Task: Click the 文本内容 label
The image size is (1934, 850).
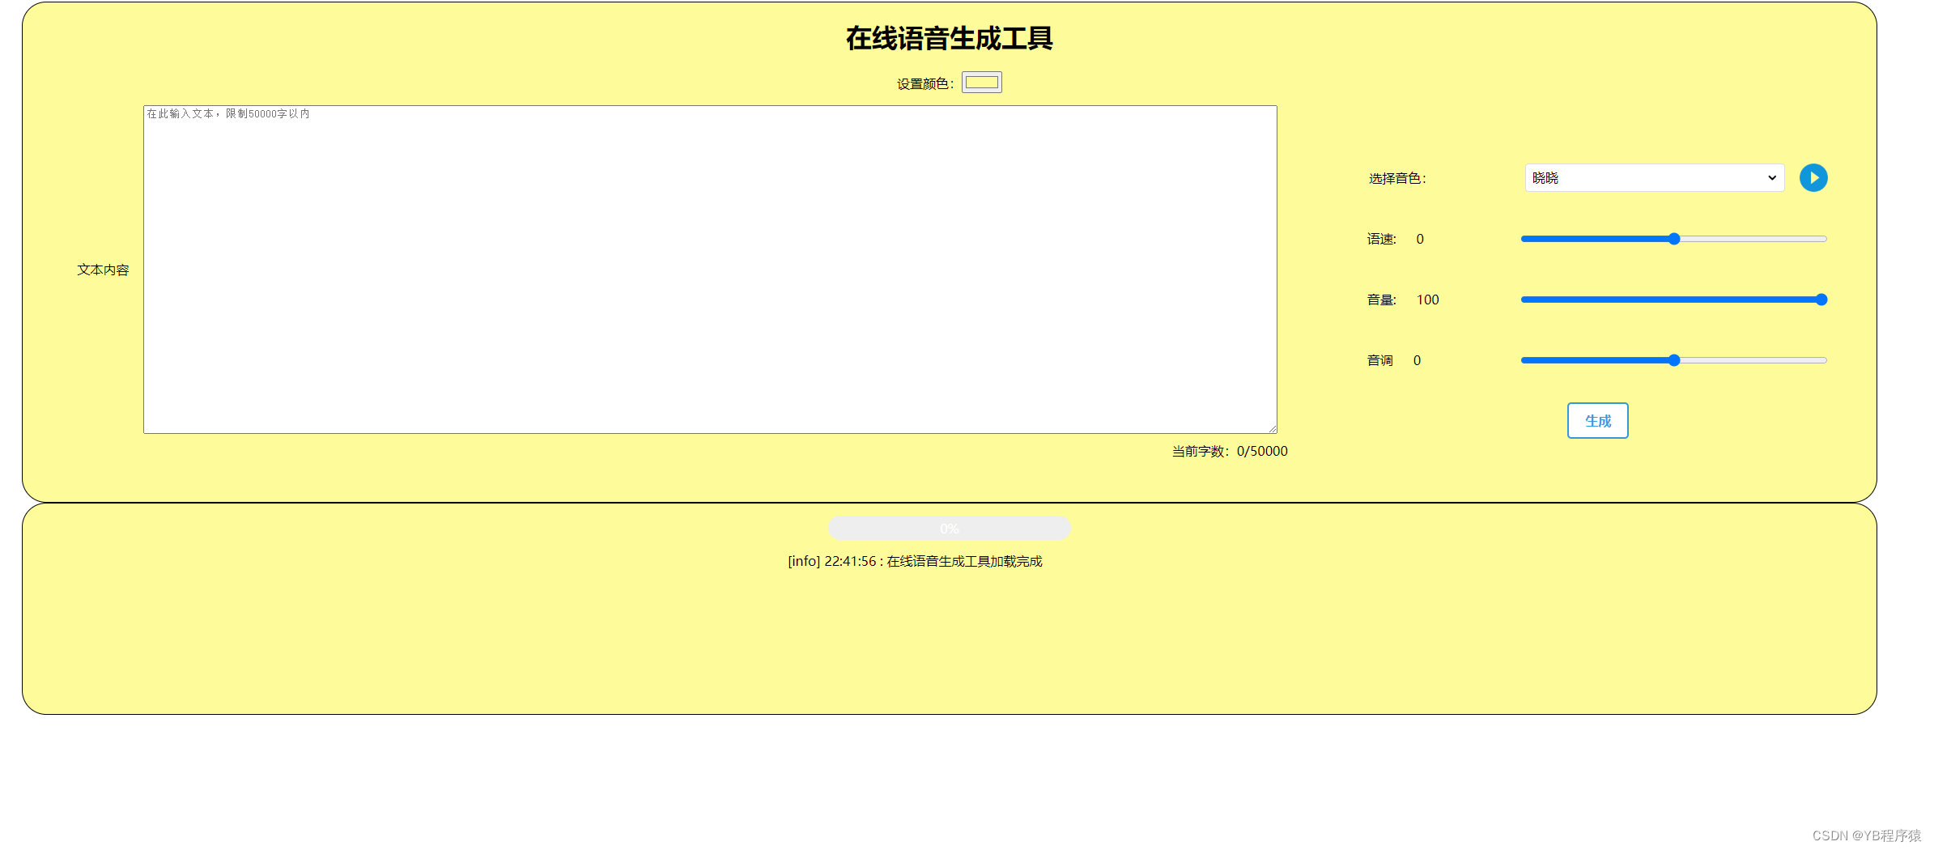Action: coord(103,270)
